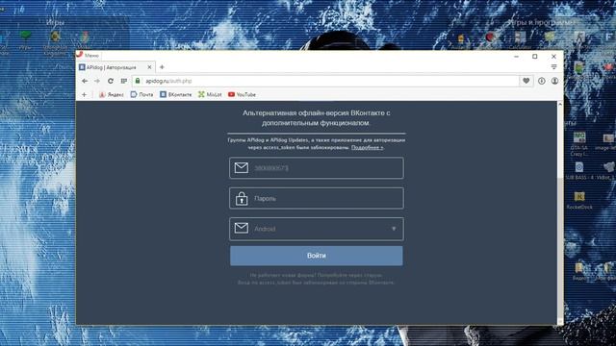Add bookmark via bookmarks bar plus
Image resolution: width=616 pixels, height=346 pixels.
pyautogui.click(x=84, y=94)
